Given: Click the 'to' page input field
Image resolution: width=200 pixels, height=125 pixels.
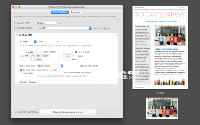Looking at the screenshot, I should click(65, 41).
